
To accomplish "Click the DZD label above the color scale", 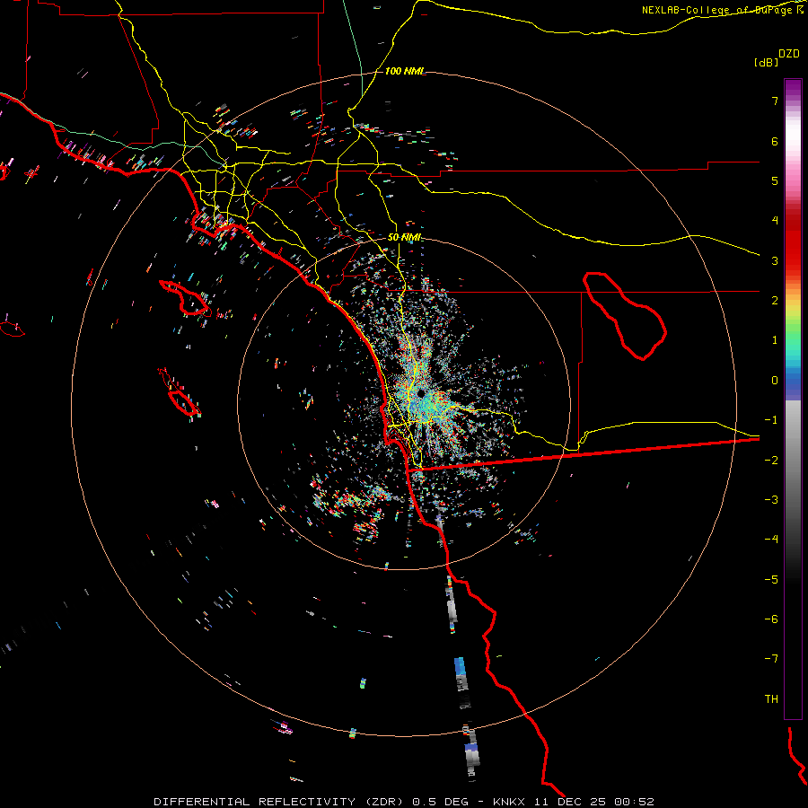I will [x=789, y=54].
